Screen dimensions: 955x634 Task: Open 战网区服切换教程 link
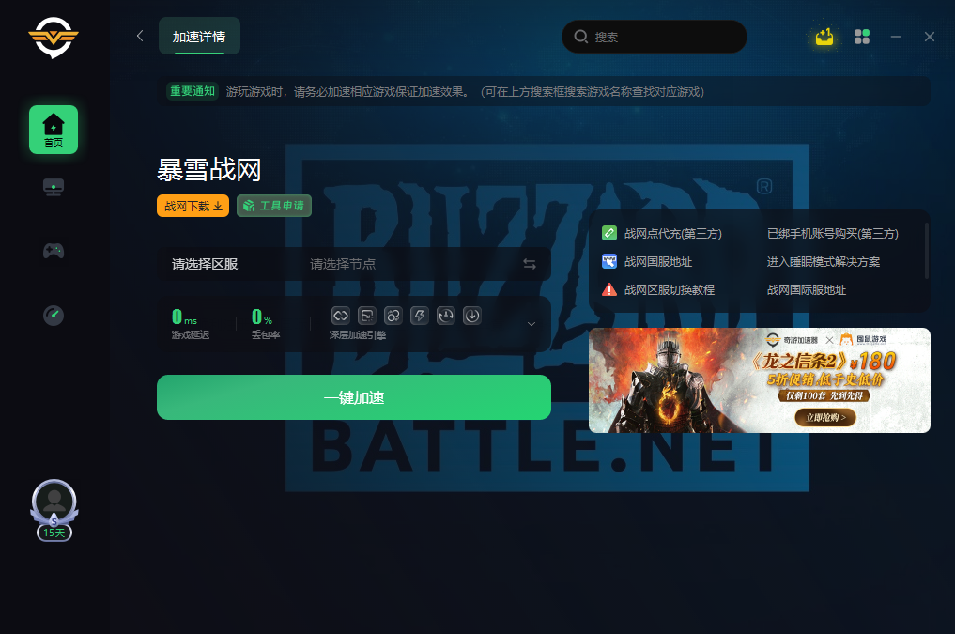pos(670,290)
